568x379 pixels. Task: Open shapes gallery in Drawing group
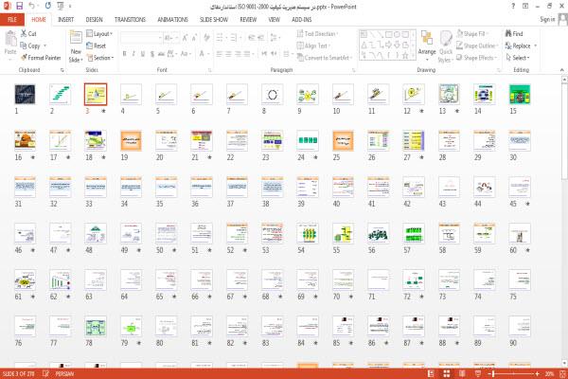[387, 45]
